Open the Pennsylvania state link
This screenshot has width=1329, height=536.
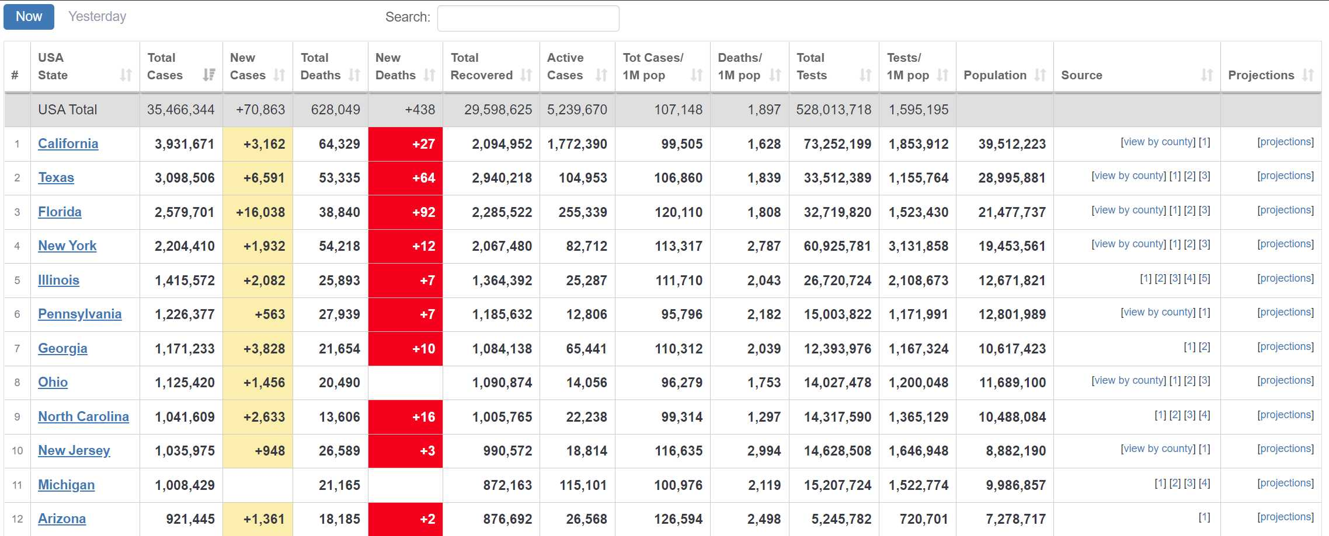pos(79,314)
